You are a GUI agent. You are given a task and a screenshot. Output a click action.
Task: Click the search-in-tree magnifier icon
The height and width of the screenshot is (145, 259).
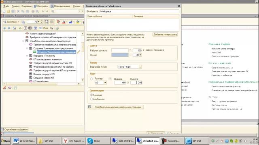click(x=15, y=28)
